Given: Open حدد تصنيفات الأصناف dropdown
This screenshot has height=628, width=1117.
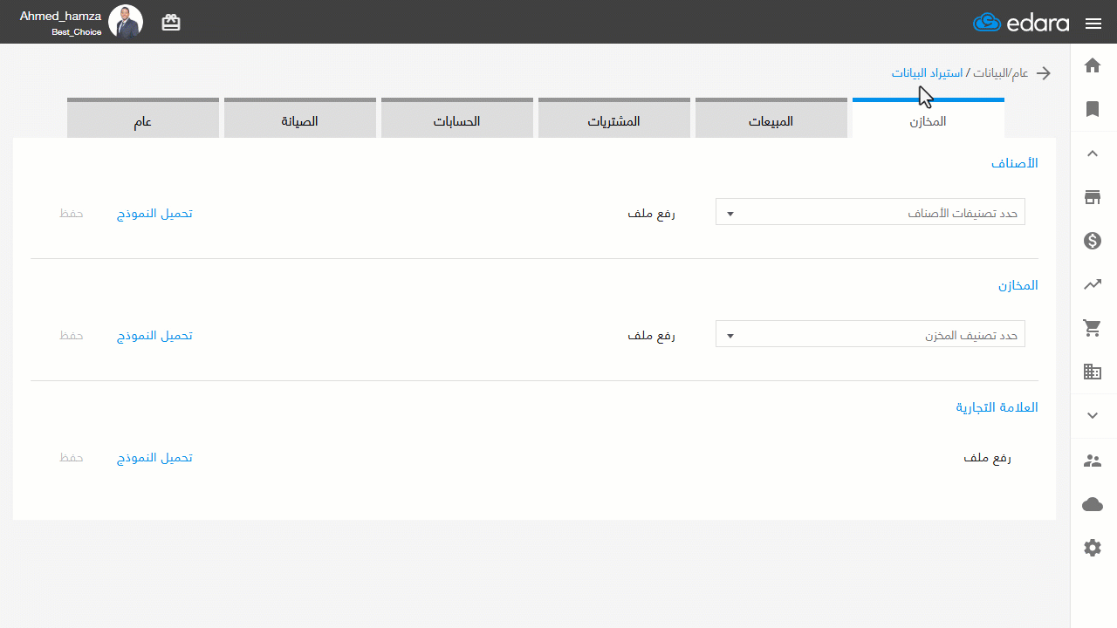Looking at the screenshot, I should tap(870, 212).
